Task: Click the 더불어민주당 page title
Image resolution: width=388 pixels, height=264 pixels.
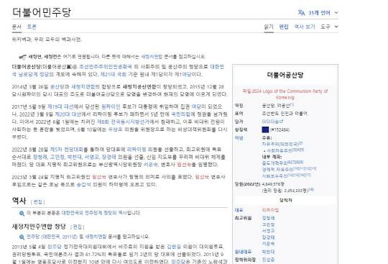Action: click(42, 12)
